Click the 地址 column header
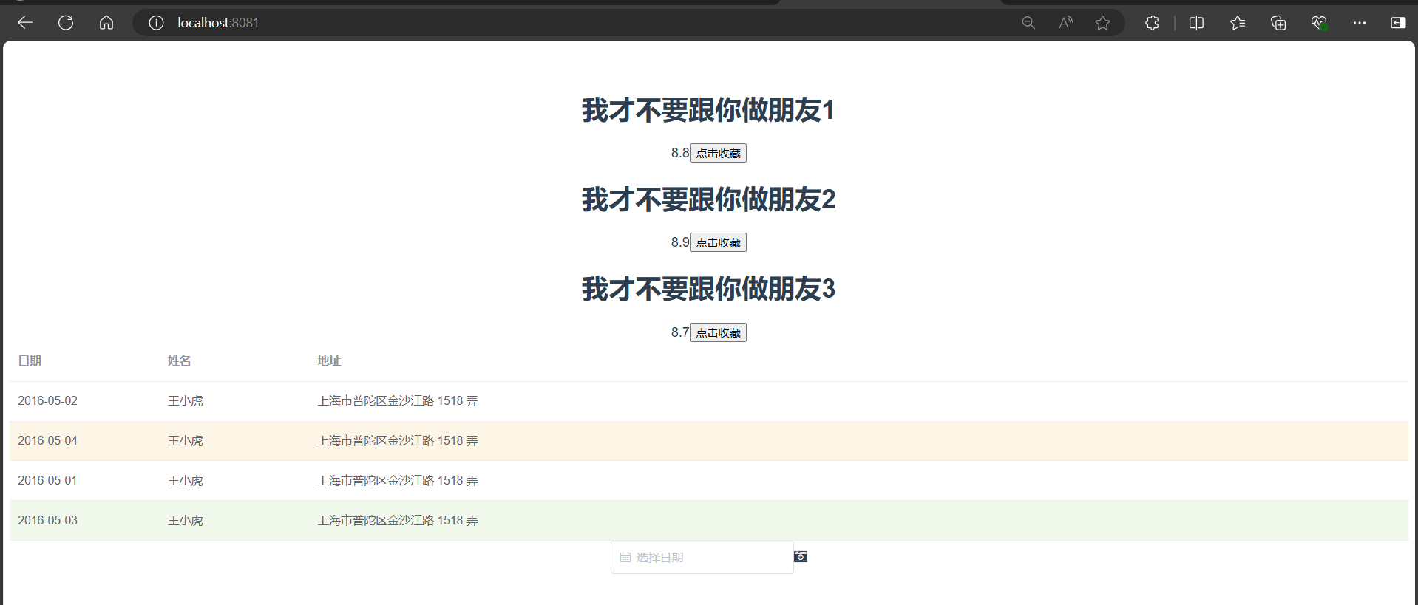 click(x=329, y=360)
